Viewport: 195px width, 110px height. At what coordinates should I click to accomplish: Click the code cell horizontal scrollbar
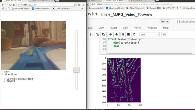coord(150,53)
